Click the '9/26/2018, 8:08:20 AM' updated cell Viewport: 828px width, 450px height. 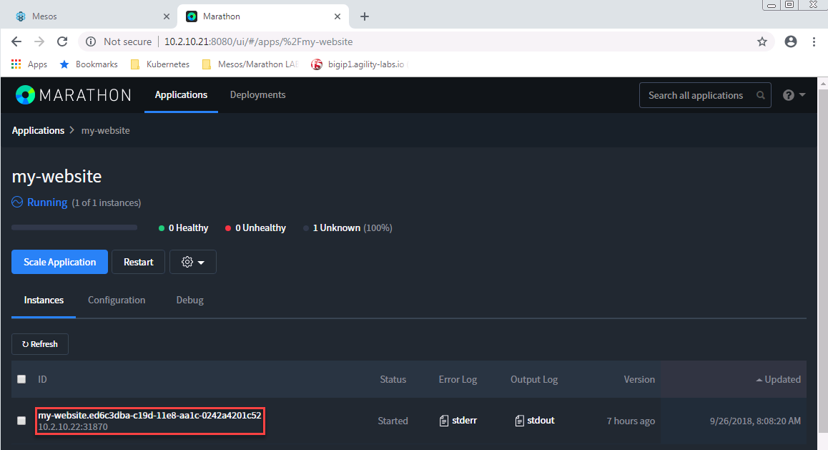click(x=755, y=421)
